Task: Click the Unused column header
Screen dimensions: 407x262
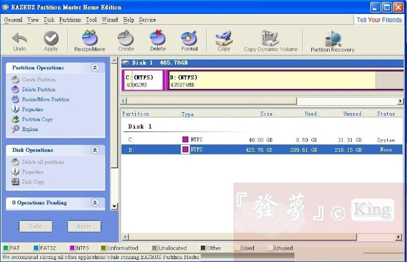Action: coord(342,114)
